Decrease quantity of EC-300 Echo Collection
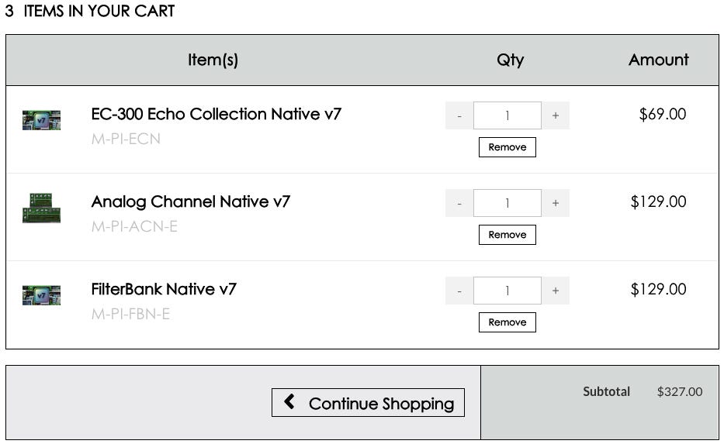This screenshot has width=724, height=444. tap(459, 115)
